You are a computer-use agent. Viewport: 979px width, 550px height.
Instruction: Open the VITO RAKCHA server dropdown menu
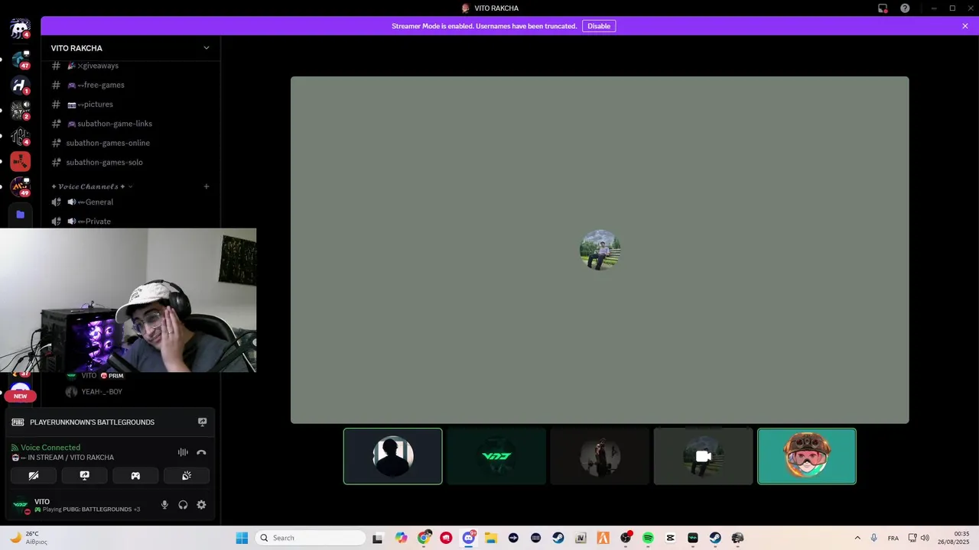click(206, 48)
